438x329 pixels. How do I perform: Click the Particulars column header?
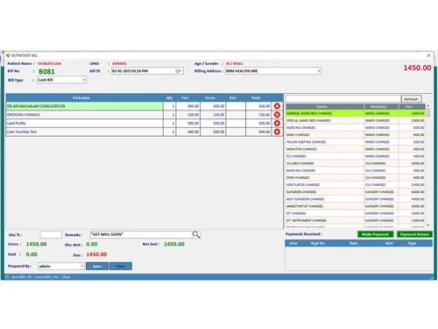click(81, 97)
